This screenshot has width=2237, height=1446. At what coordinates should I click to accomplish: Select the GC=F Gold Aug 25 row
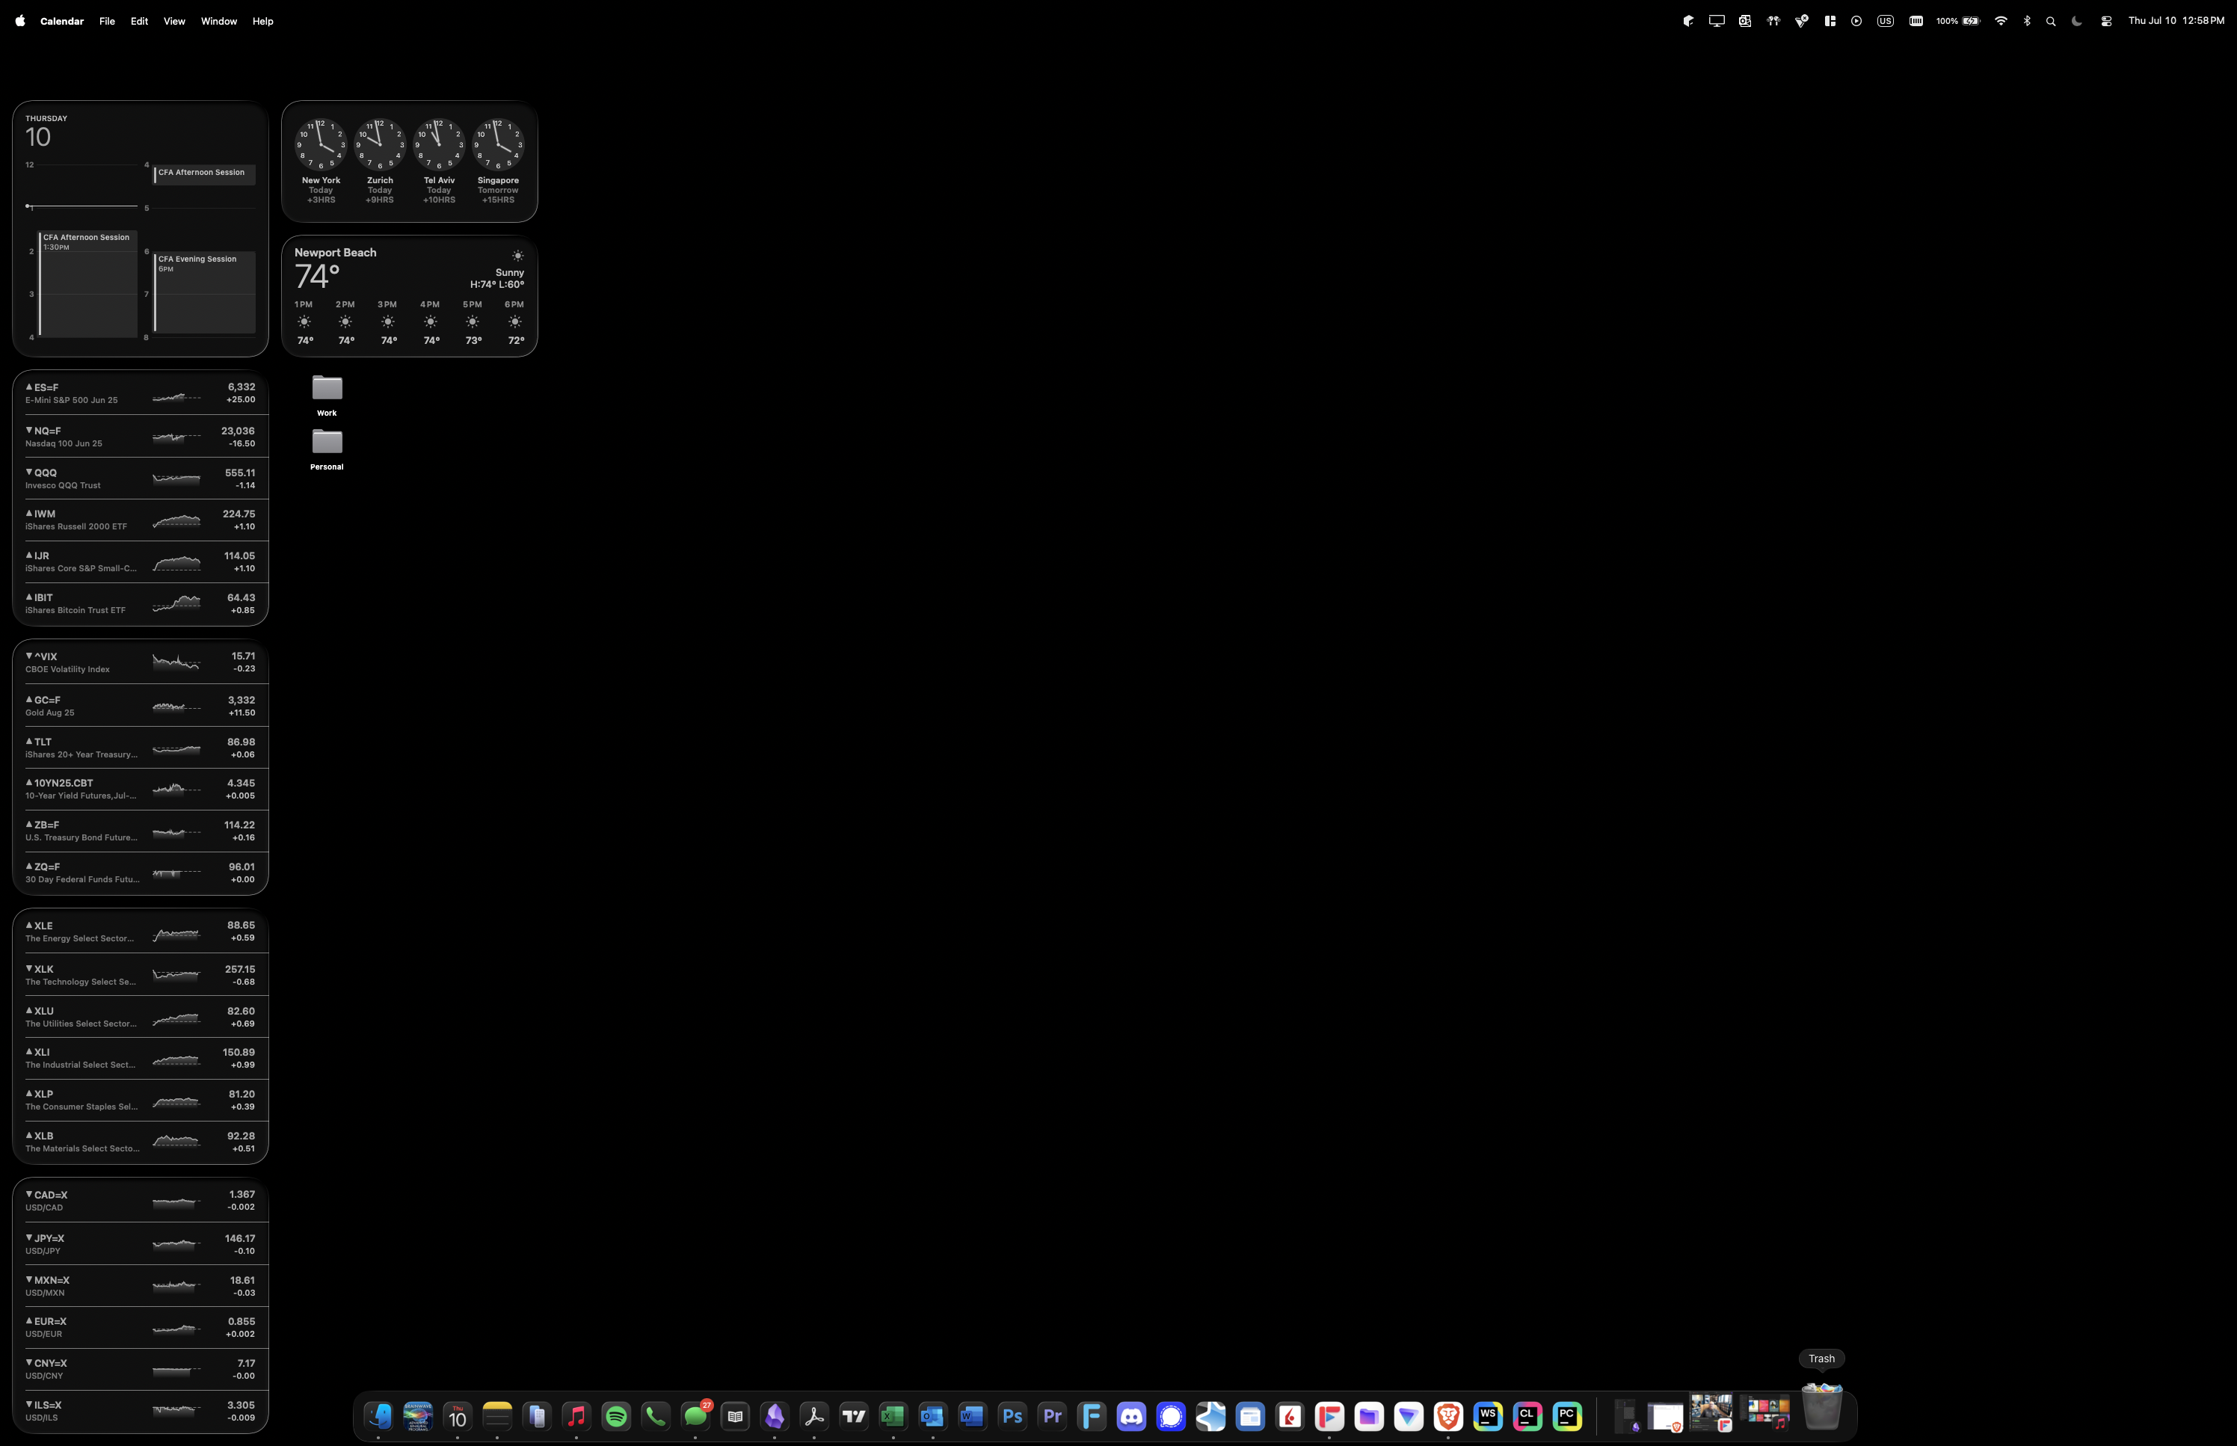pyautogui.click(x=141, y=706)
